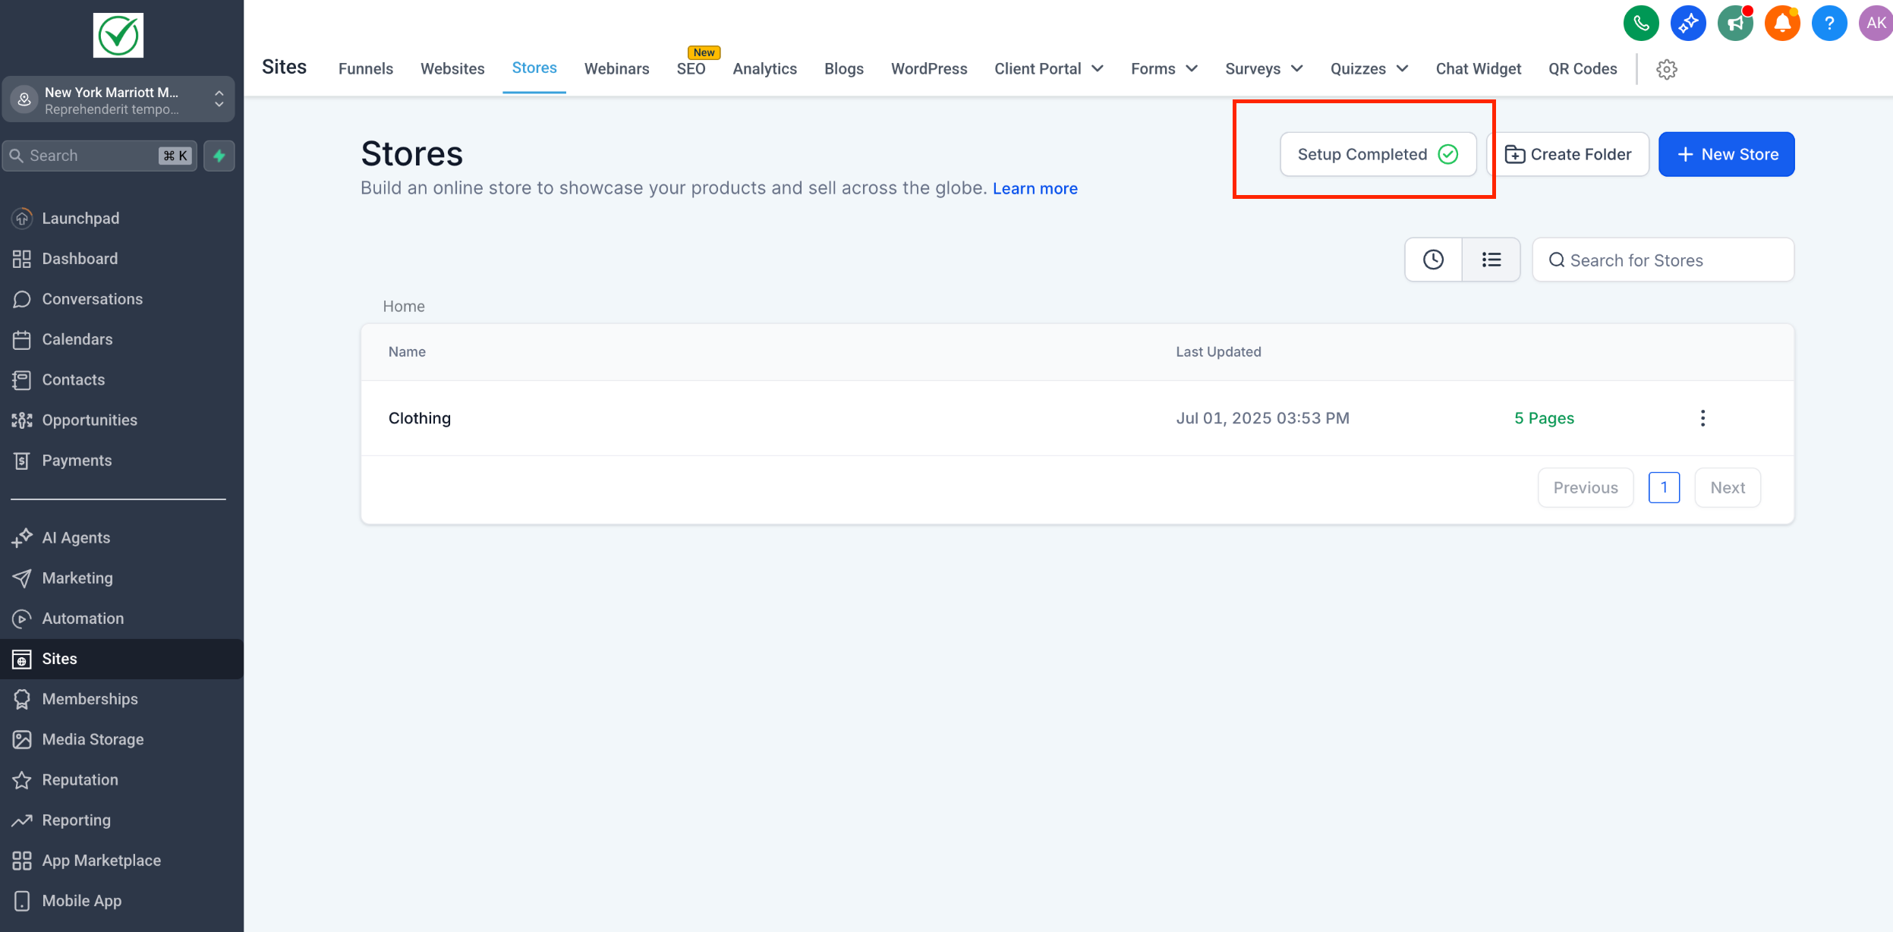Open the orange notifications bell

[x=1782, y=24]
